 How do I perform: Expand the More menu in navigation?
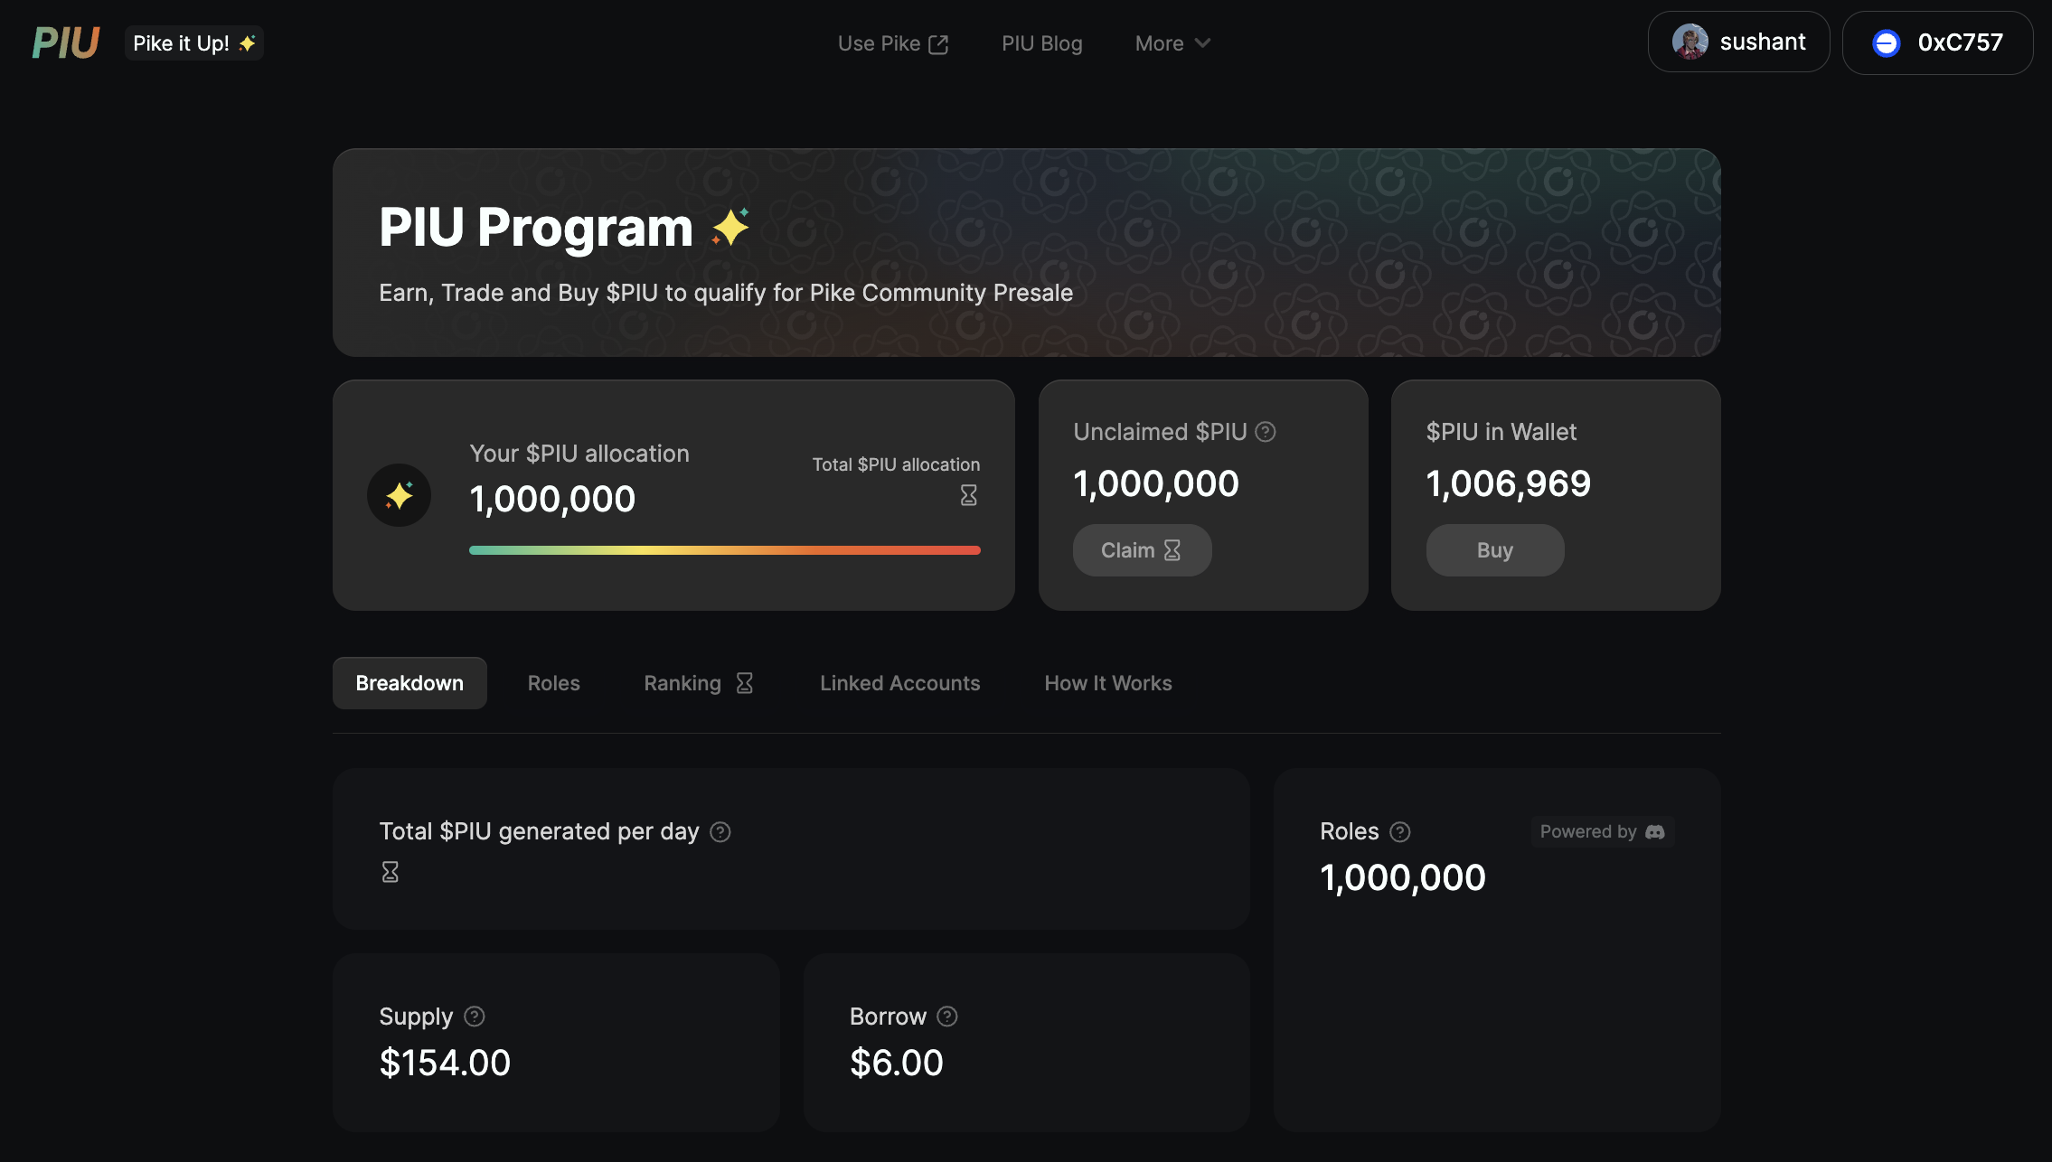click(x=1172, y=43)
